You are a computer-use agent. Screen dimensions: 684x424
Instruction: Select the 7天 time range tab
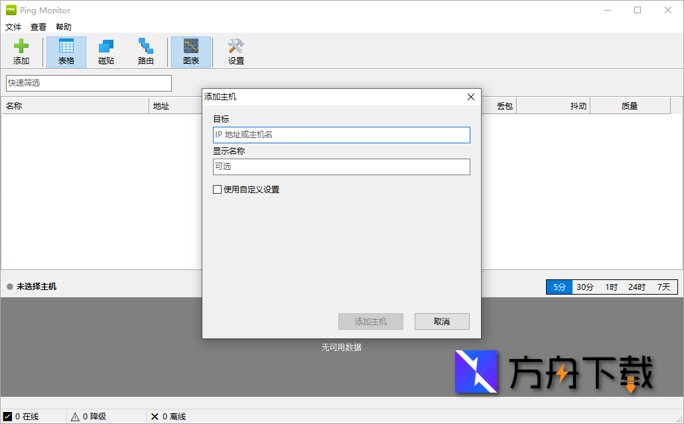click(664, 287)
